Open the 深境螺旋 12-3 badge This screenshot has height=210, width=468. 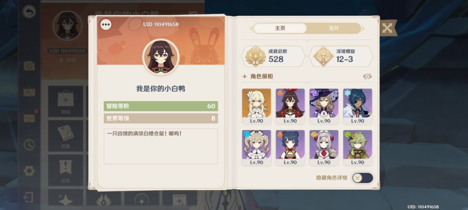pos(341,56)
